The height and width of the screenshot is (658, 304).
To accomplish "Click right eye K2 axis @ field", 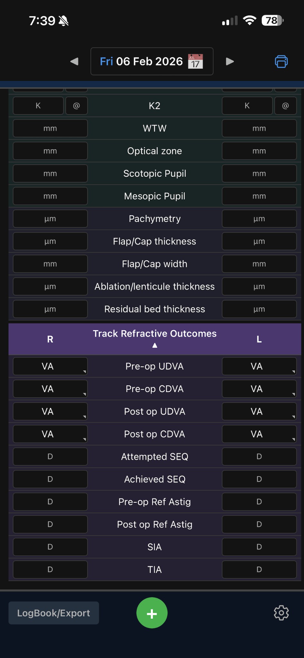I will click(76, 105).
